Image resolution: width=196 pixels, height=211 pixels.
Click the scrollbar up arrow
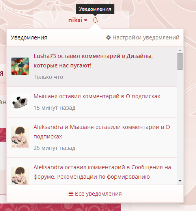point(180,50)
